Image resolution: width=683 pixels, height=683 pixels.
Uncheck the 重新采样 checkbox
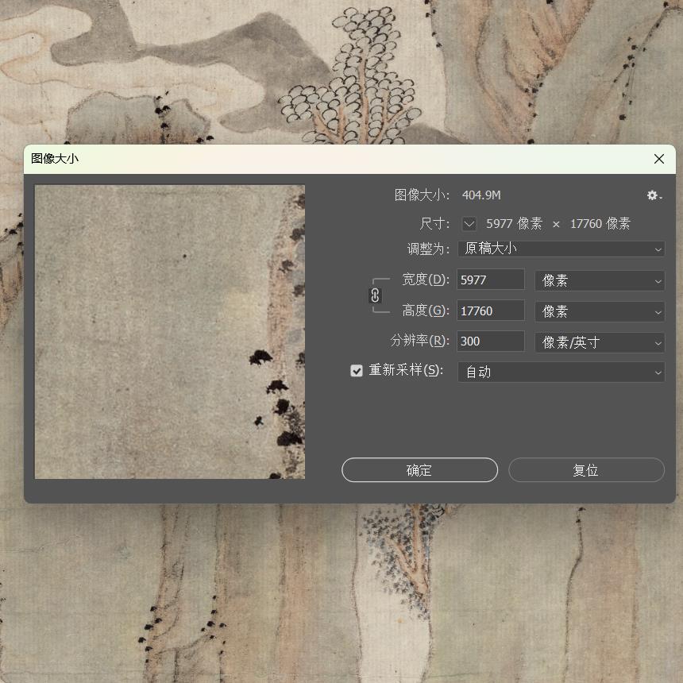coord(357,371)
